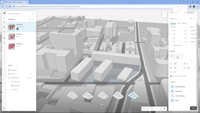Toggle nested Buildings sublayer icon
Screen dimensions: 200x113
(12, 86)
